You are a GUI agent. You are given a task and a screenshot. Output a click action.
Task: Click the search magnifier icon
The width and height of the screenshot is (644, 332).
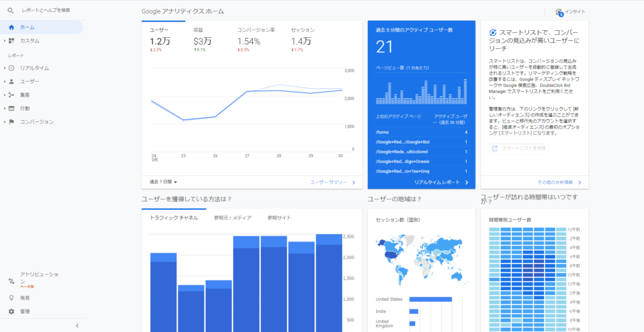[11, 10]
